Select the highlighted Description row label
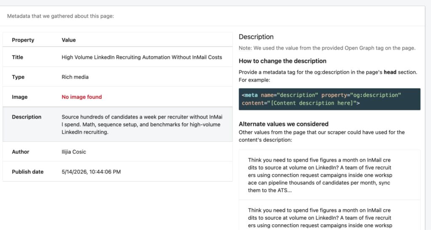 click(27, 117)
